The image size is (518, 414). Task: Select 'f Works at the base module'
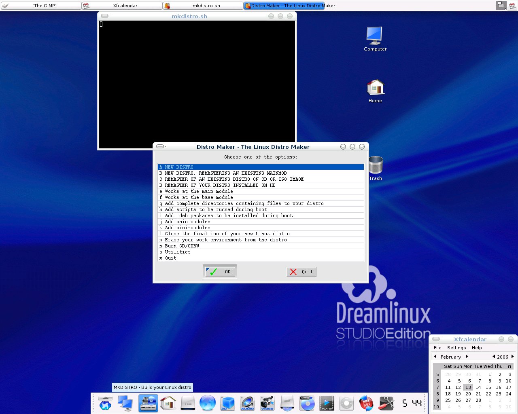[261, 197]
